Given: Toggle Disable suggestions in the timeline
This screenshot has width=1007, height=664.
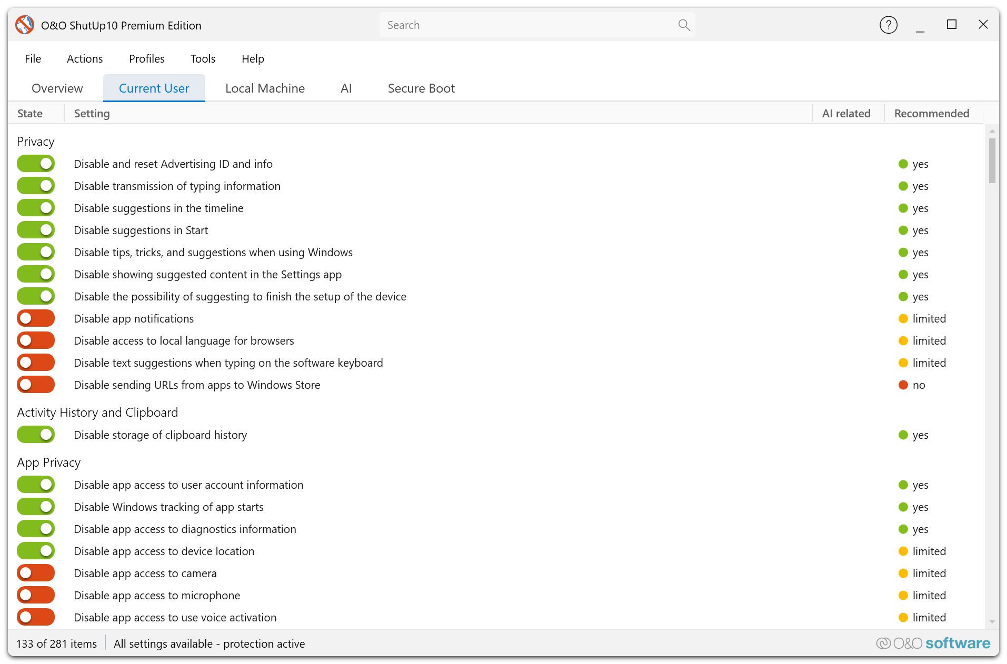Looking at the screenshot, I should 36,208.
